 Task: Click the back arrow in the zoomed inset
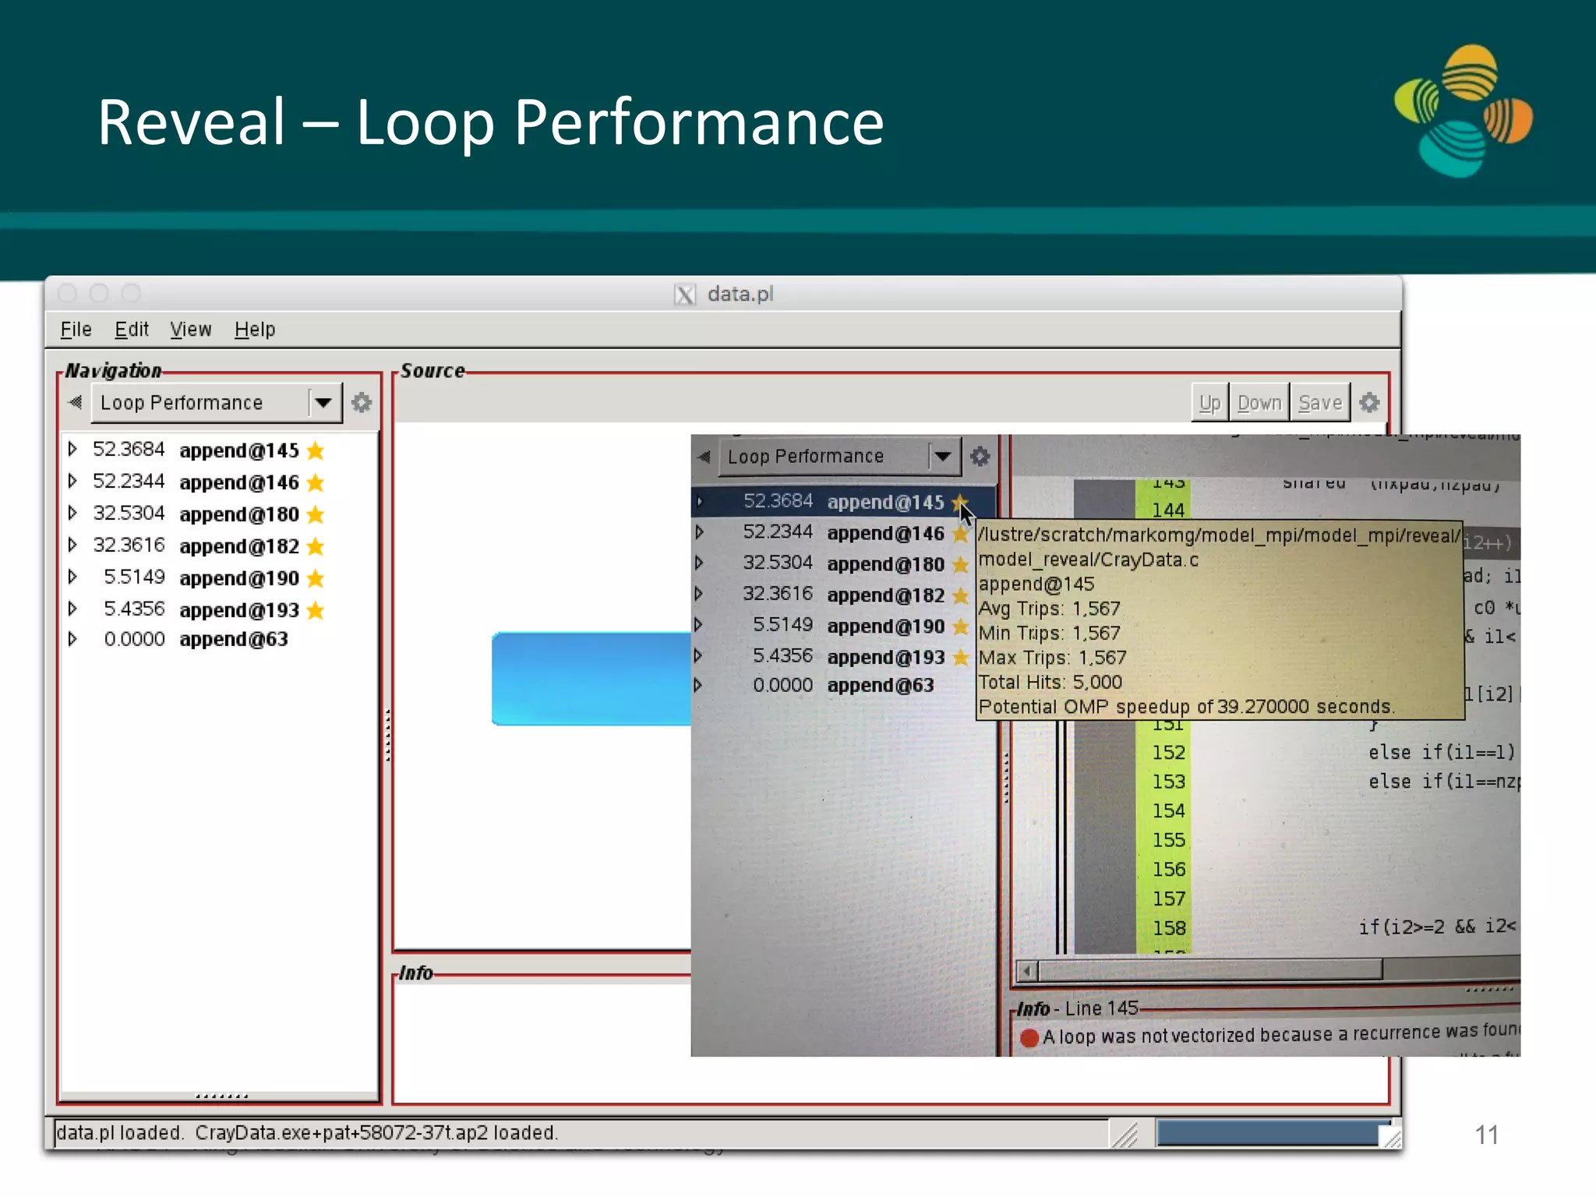coord(704,457)
